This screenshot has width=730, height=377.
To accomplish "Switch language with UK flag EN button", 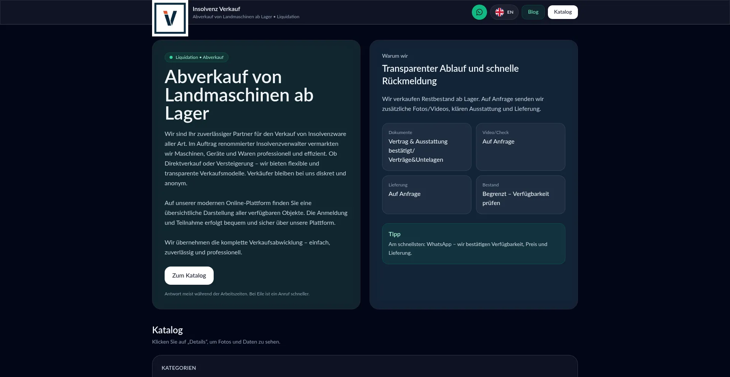I will (504, 12).
